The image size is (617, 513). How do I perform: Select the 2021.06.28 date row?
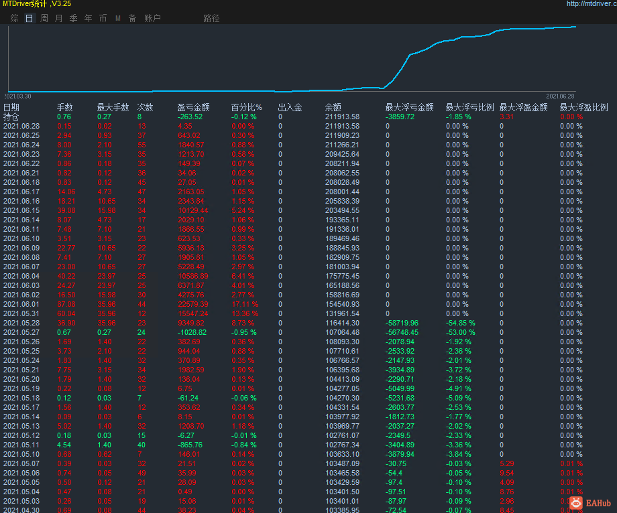(x=21, y=126)
